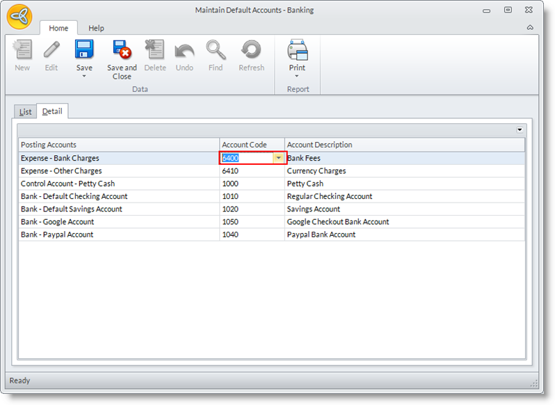This screenshot has height=405, width=555.
Task: Expand the Account Code 6400 dropdown
Action: (x=278, y=158)
